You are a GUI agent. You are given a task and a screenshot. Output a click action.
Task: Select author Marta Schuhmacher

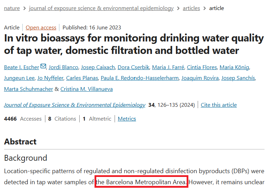[x=28, y=89]
